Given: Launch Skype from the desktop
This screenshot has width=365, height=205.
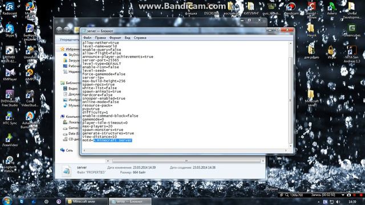Looking at the screenshot, I should pyautogui.click(x=10, y=30).
